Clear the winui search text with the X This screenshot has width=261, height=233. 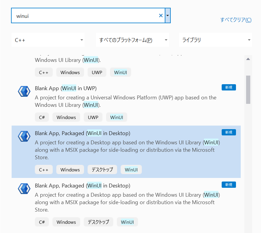(x=161, y=15)
